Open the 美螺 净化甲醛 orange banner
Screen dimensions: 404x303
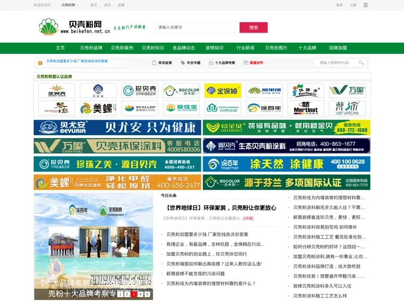tap(117, 182)
